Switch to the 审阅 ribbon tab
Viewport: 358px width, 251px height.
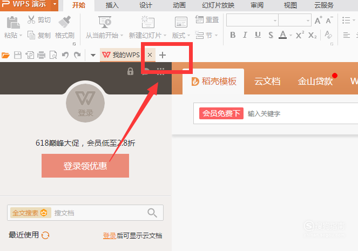257,5
